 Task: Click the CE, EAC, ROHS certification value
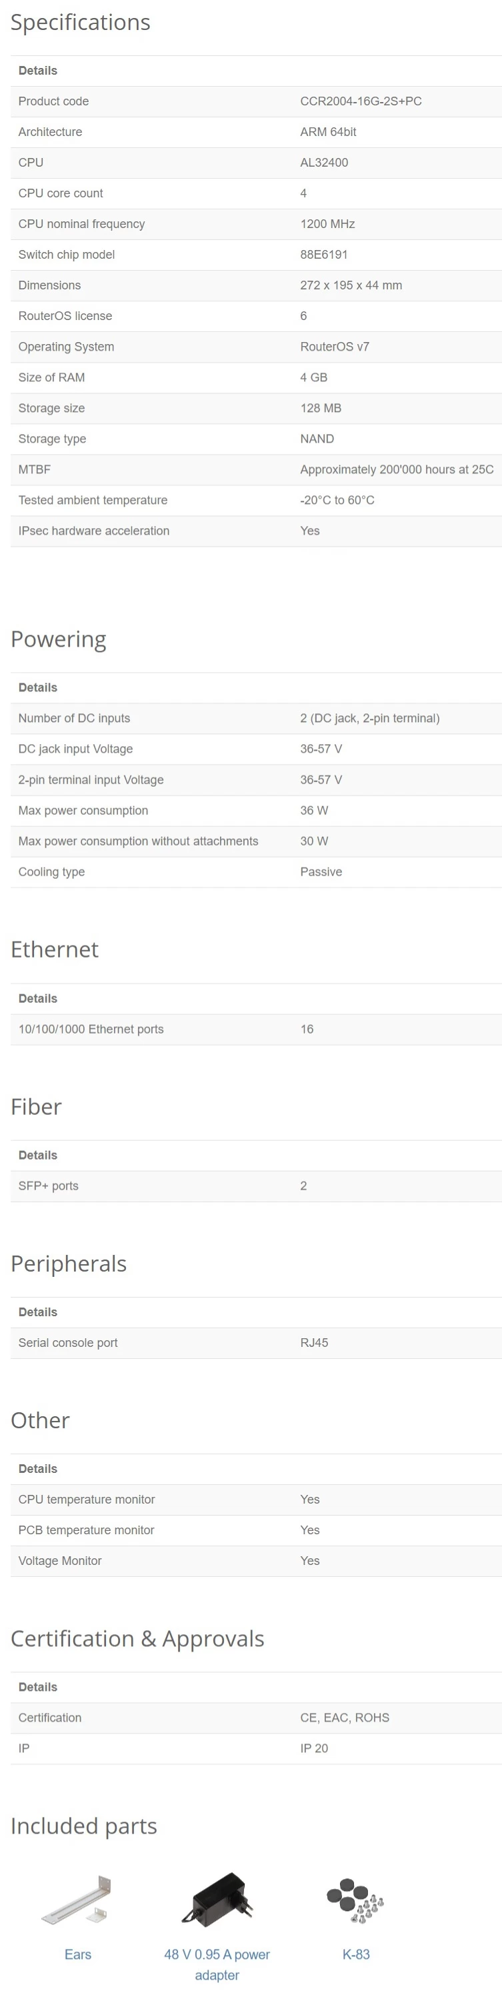pyautogui.click(x=345, y=1717)
